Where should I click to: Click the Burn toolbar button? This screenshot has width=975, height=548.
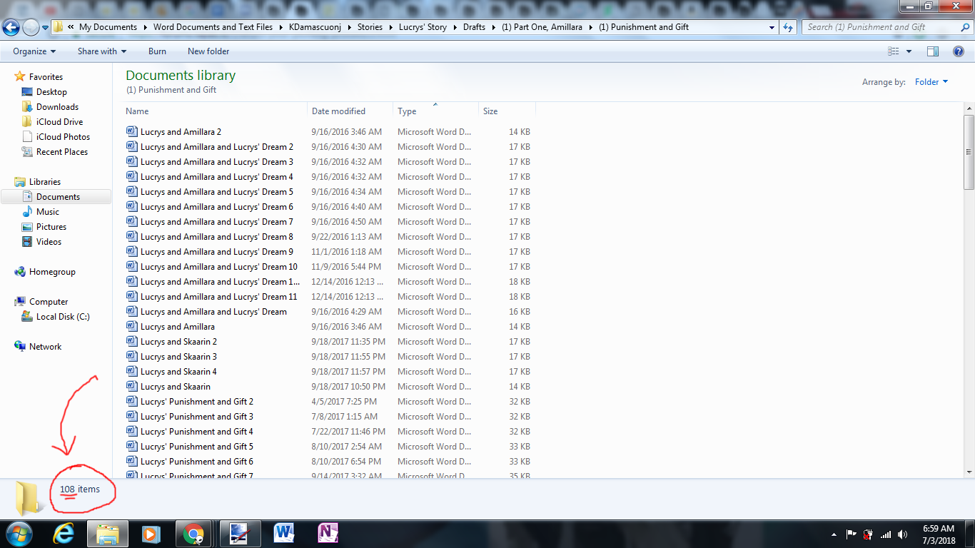[157, 51]
